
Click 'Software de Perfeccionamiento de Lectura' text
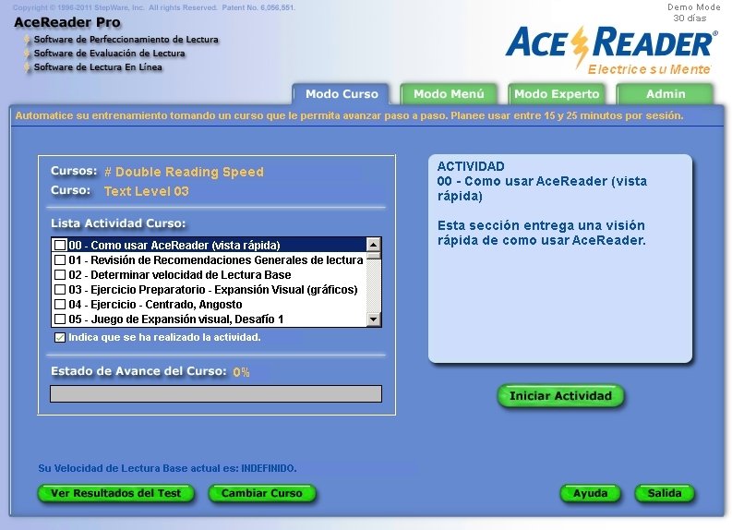126,40
